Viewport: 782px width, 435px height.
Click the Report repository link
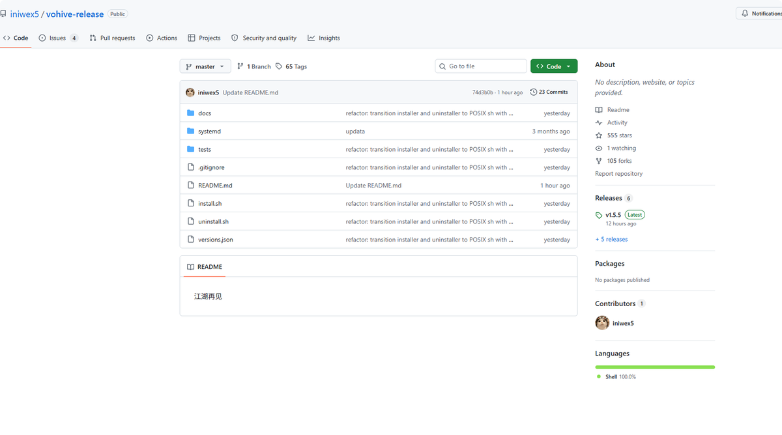(618, 174)
